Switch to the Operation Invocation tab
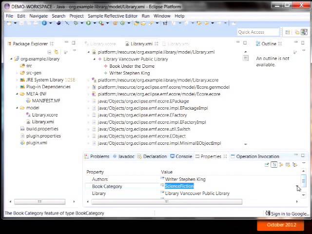This screenshot has width=312, height=234. [255, 156]
